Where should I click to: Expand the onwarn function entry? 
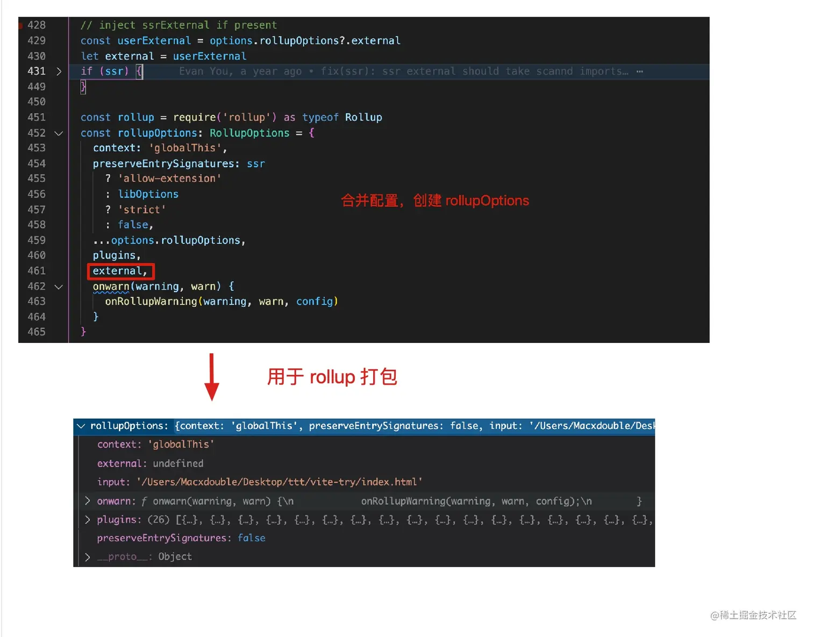87,501
